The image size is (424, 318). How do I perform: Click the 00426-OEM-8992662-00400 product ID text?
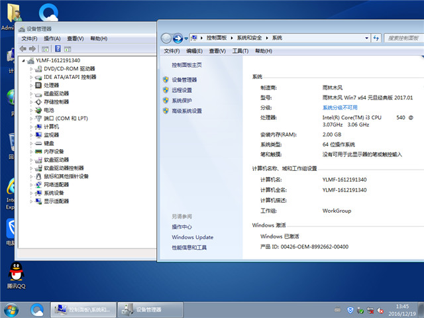point(315,246)
